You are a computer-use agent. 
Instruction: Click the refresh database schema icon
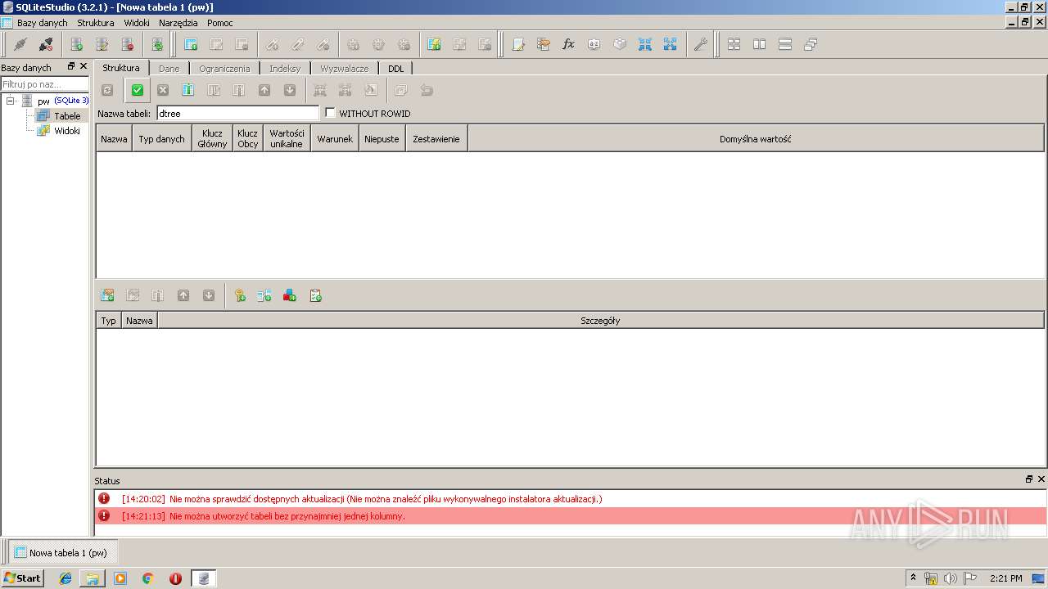pos(157,44)
